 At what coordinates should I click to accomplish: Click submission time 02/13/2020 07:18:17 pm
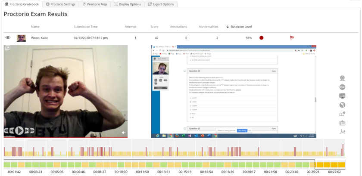coord(91,38)
